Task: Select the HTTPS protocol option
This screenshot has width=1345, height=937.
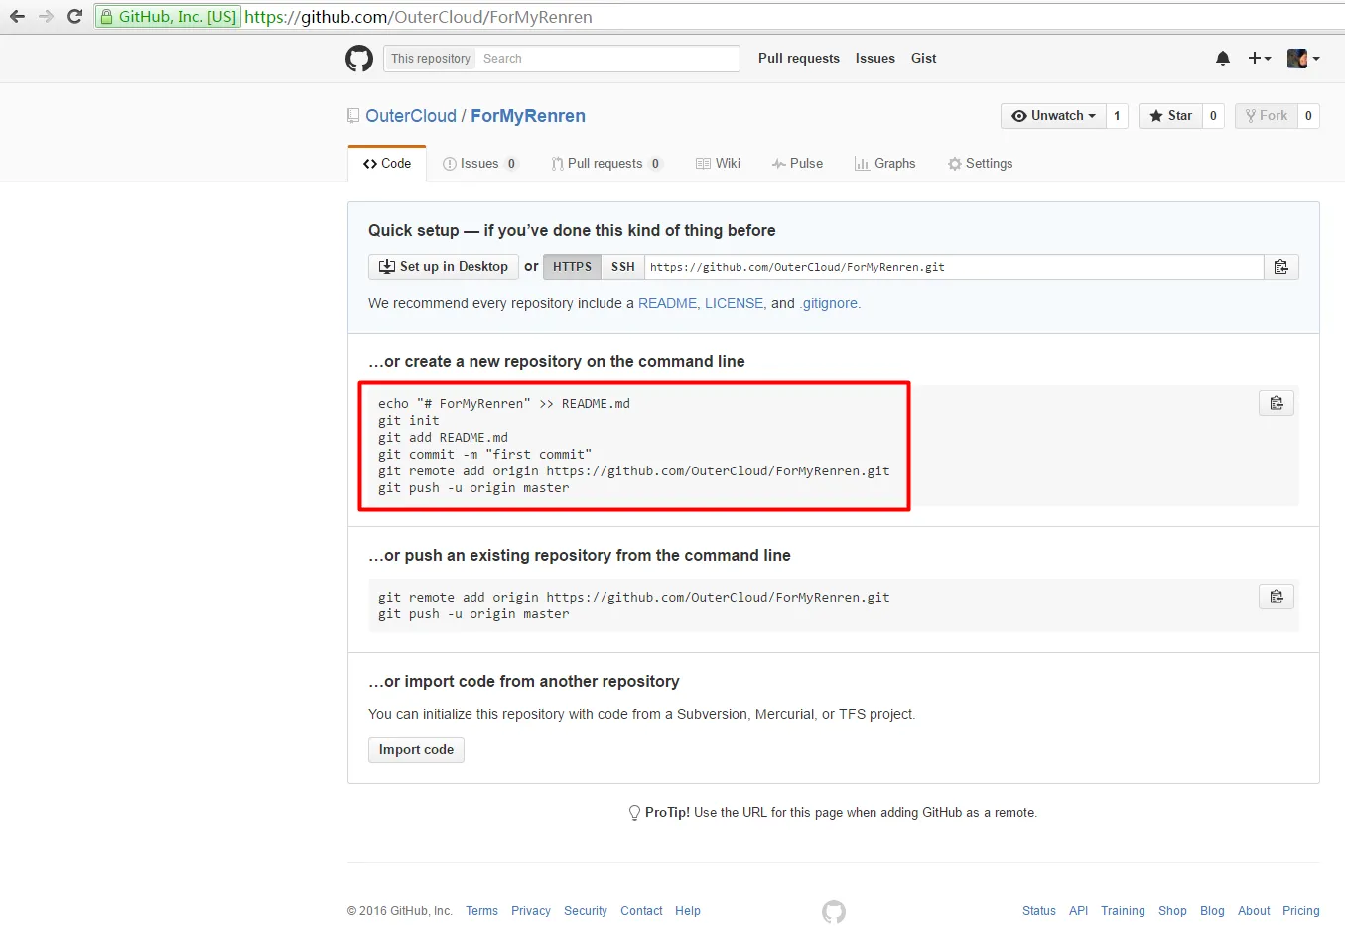Action: pyautogui.click(x=572, y=267)
